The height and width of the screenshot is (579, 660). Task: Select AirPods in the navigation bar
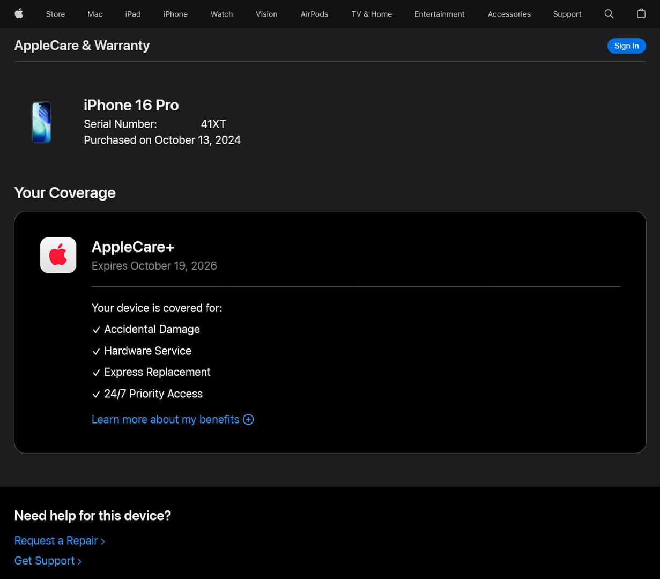click(x=314, y=14)
